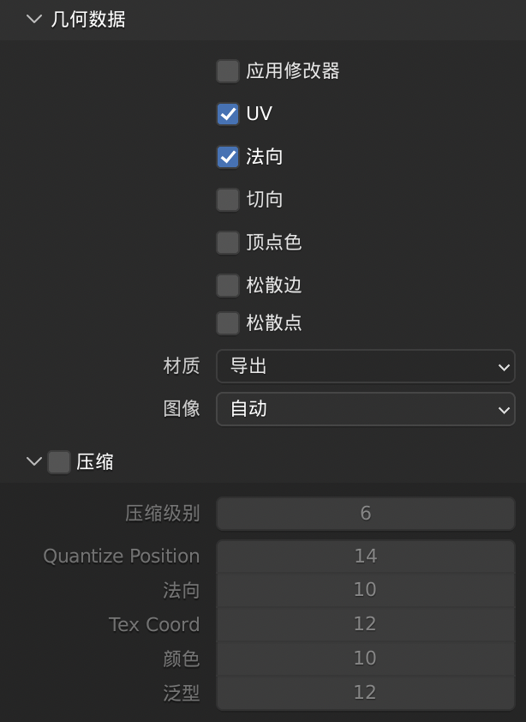Enable the 松散边 checkbox

228,285
